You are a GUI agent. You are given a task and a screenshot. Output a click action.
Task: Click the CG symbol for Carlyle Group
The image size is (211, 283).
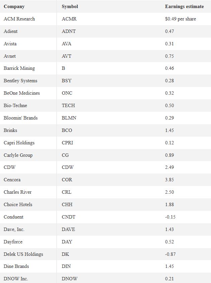[65, 155]
